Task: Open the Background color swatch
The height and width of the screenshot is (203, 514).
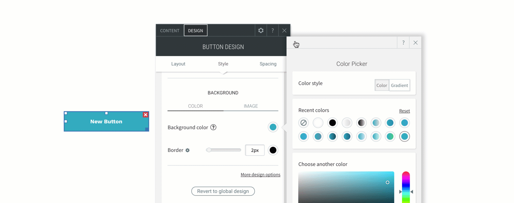Action: coord(273,127)
